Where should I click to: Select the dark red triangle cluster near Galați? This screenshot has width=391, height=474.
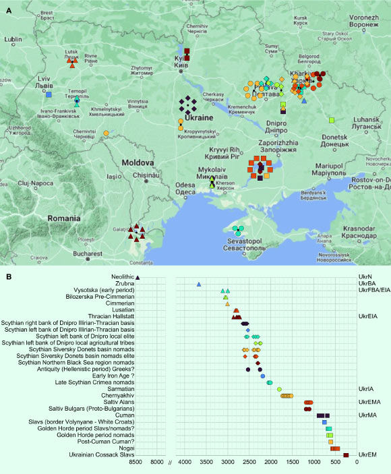(136, 233)
